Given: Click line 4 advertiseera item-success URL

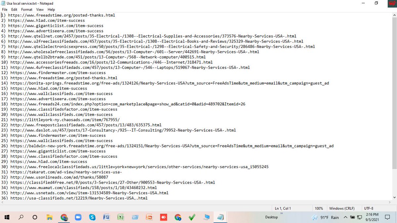Looking at the screenshot, I should [x=56, y=31].
